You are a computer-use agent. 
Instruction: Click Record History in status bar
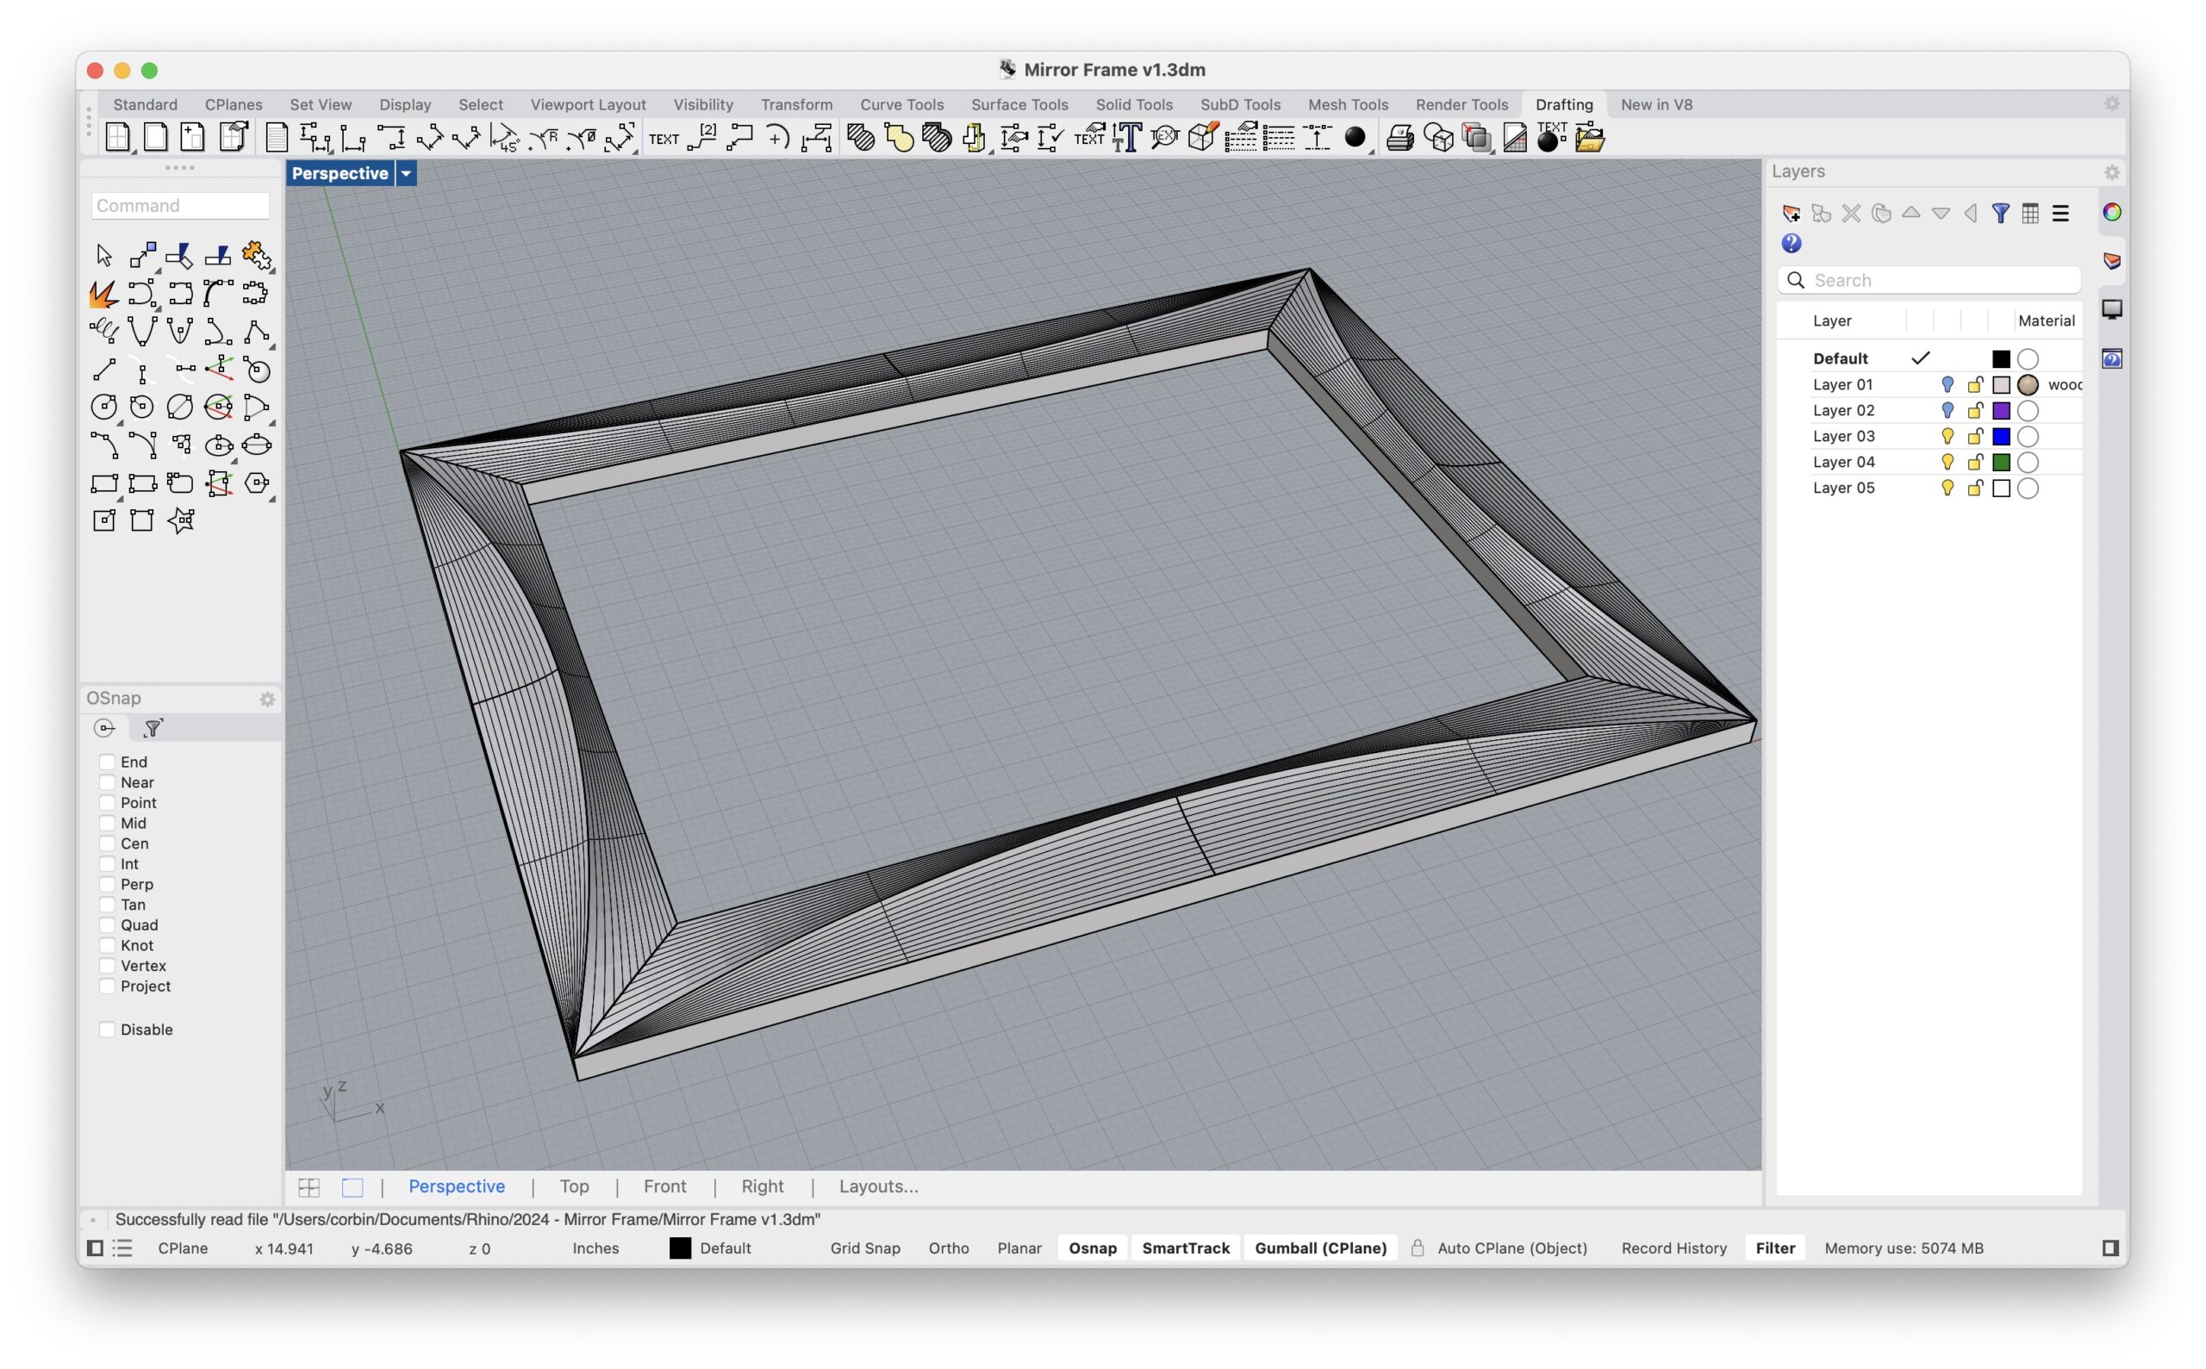1673,1248
